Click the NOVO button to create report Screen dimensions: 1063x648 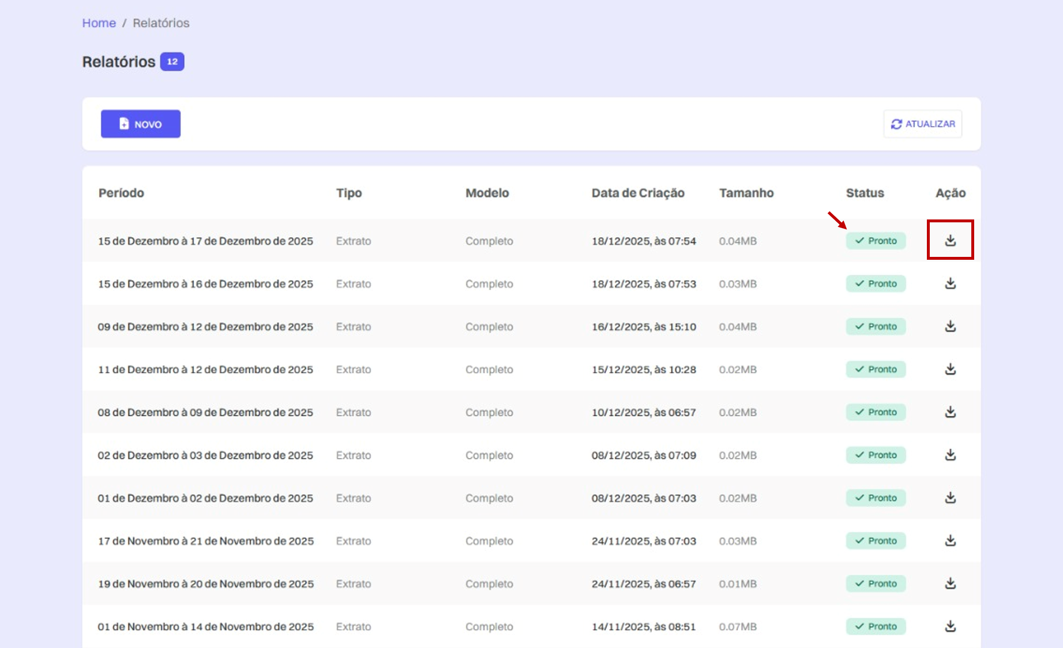coord(141,124)
